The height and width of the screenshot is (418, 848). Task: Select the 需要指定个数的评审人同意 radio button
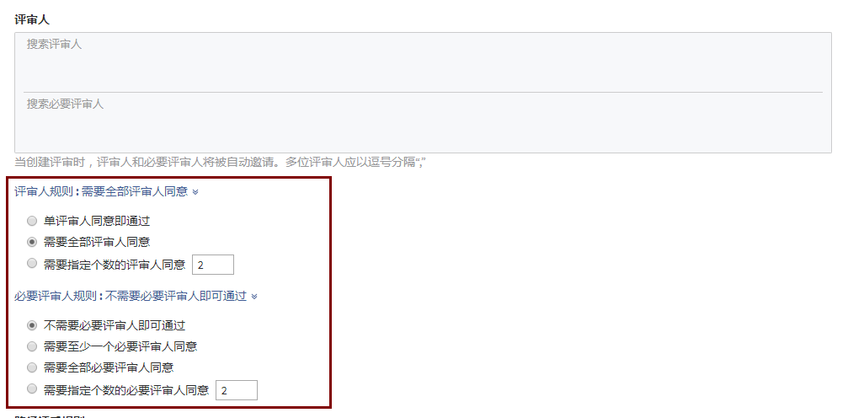click(x=32, y=264)
